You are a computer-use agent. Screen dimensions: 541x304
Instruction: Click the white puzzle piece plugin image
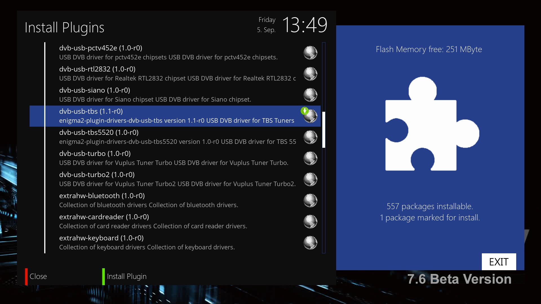[432, 124]
